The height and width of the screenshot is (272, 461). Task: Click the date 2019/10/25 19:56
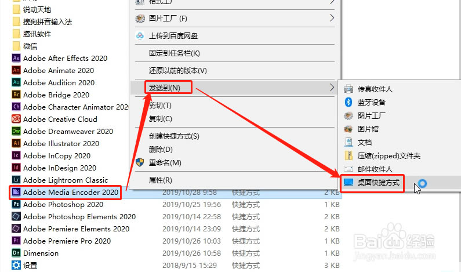pos(192,204)
